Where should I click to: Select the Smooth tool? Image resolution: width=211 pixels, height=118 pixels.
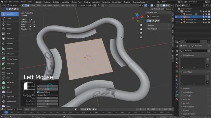point(10,92)
